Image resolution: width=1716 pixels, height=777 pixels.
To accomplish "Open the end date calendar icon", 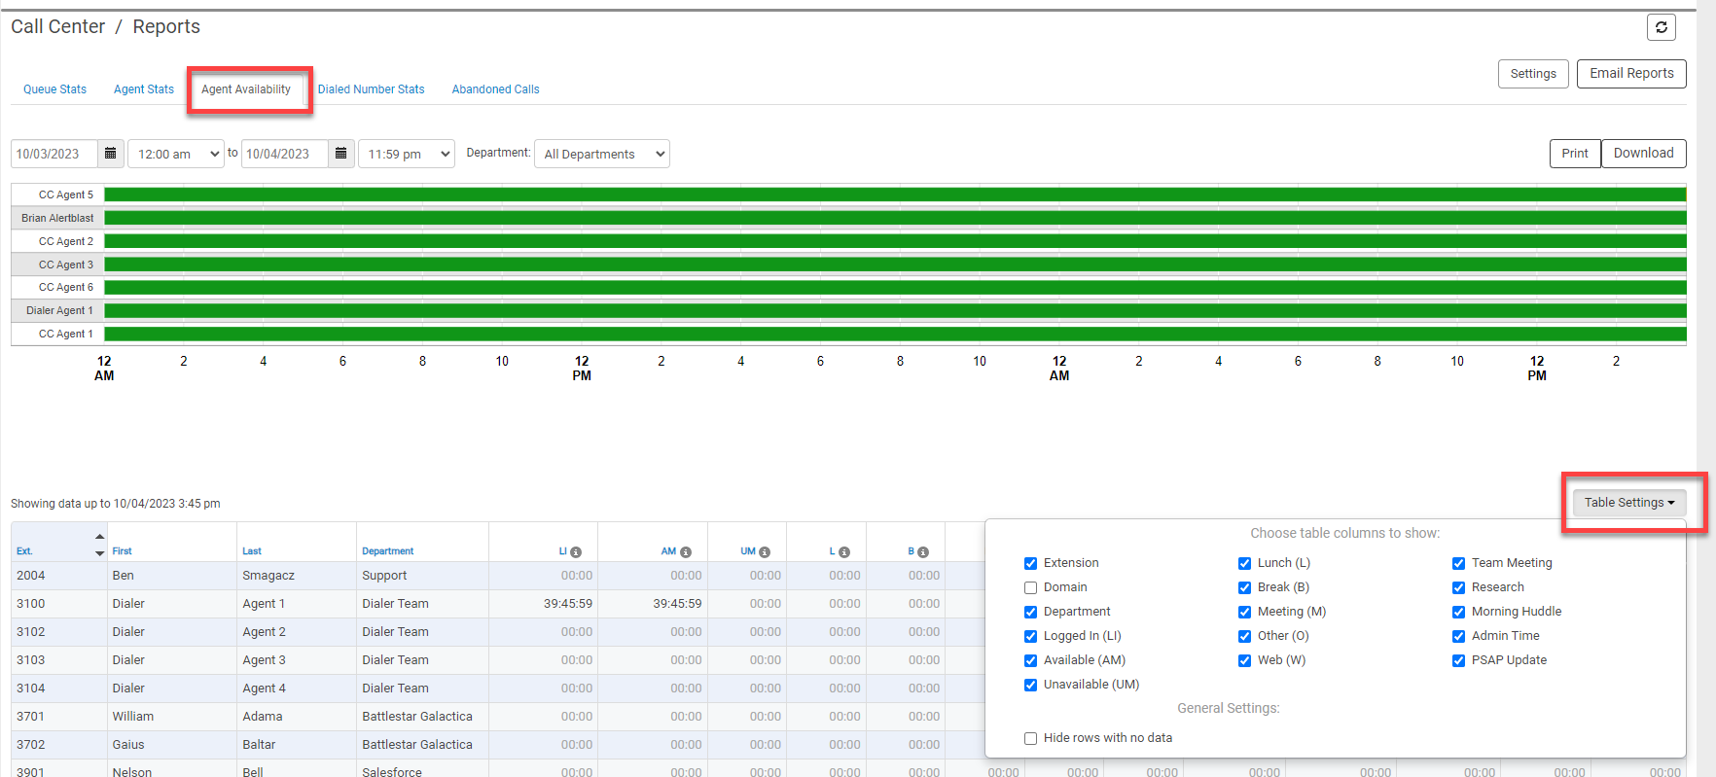I will [341, 154].
